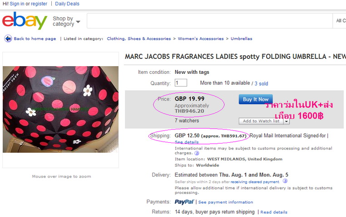This screenshot has width=346, height=217.
Task: Click the register link
Action: click(39, 4)
